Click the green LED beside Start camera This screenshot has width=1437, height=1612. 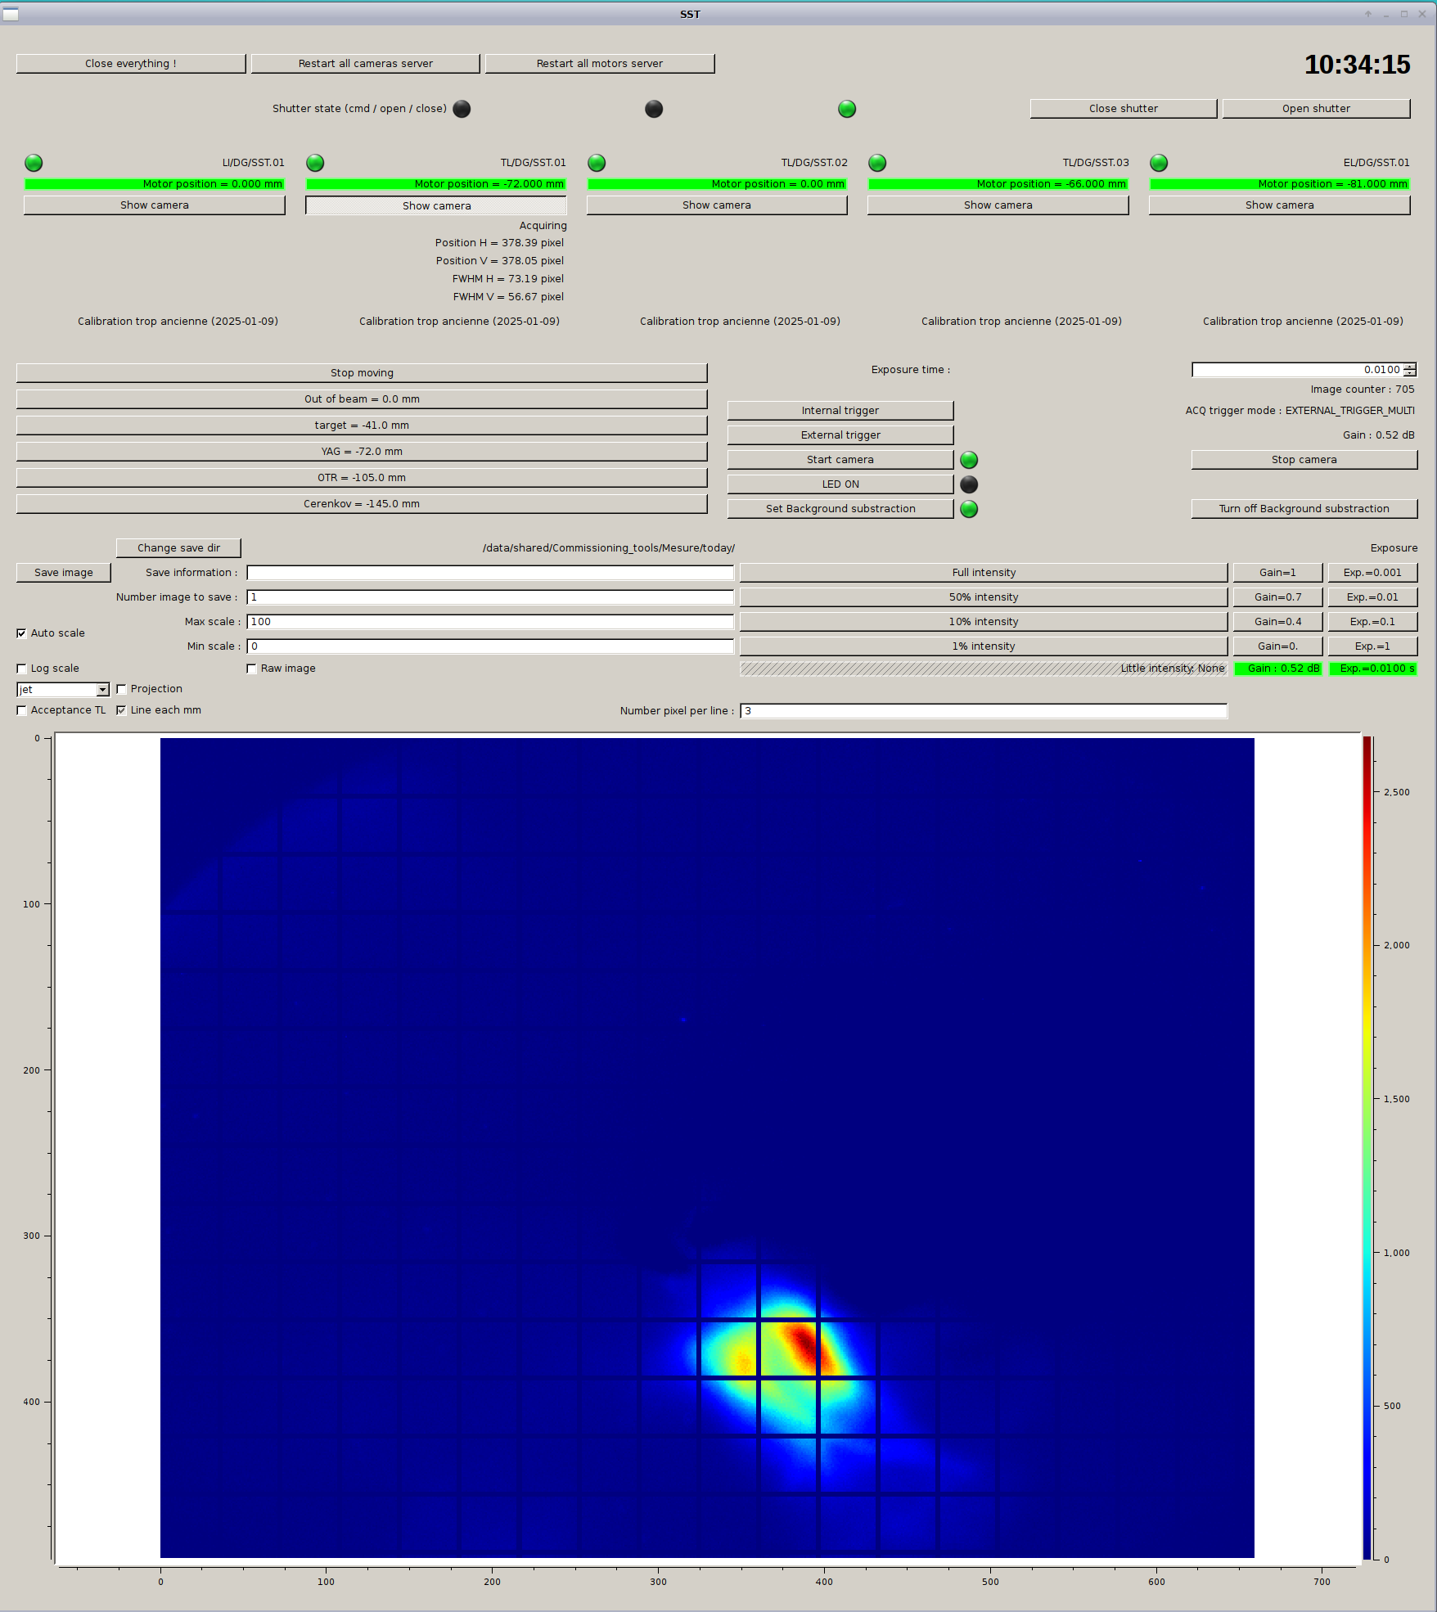(x=969, y=460)
